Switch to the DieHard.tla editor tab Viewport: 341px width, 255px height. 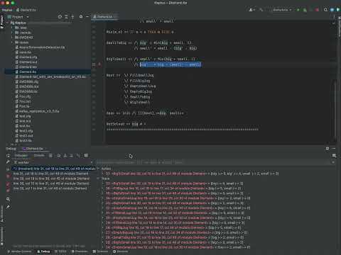[x=104, y=17]
